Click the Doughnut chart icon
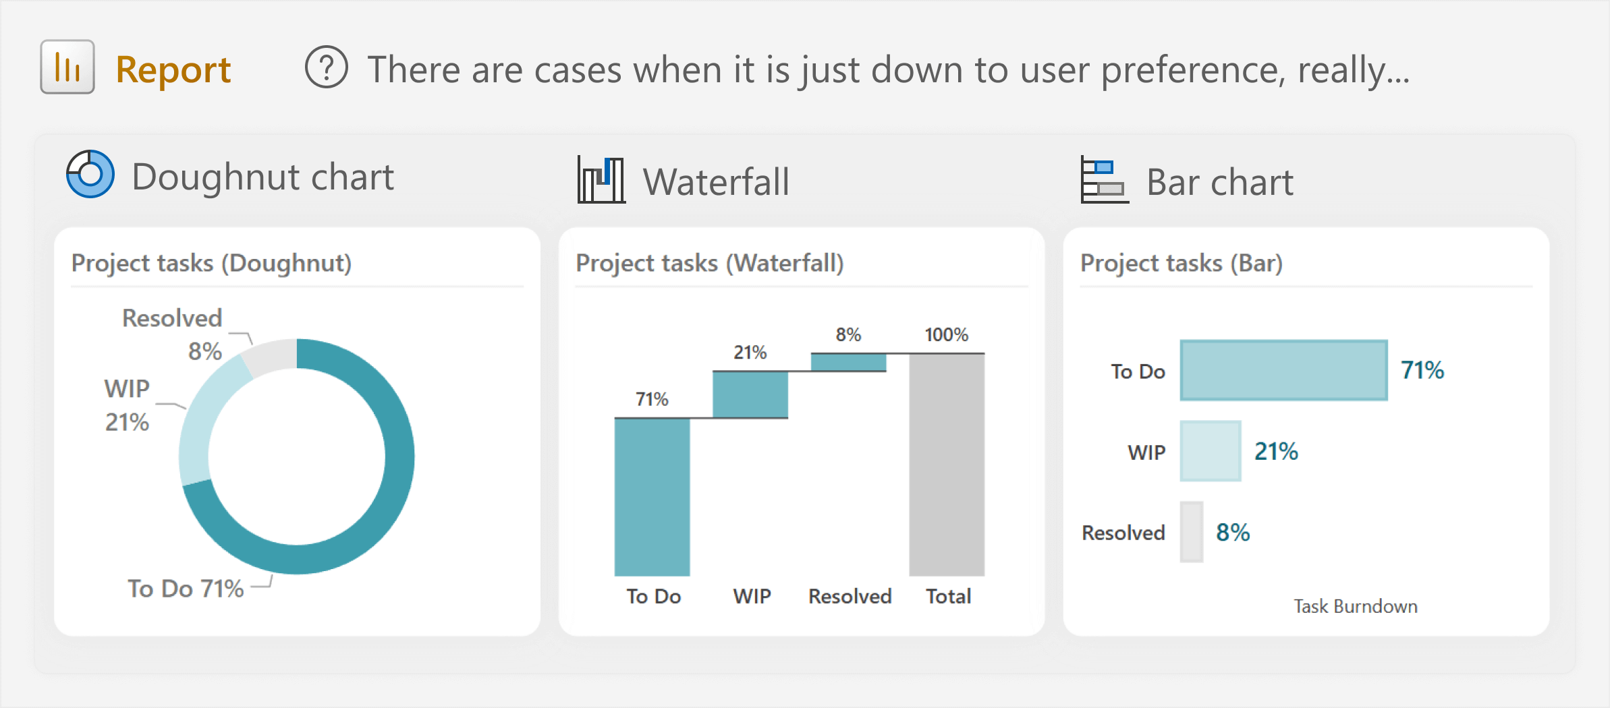Image resolution: width=1610 pixels, height=708 pixels. coord(90,174)
